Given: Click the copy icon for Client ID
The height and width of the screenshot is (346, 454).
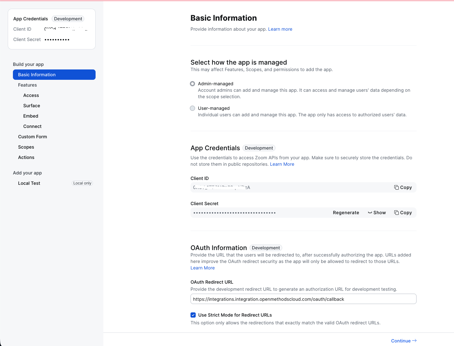Looking at the screenshot, I should tap(396, 187).
